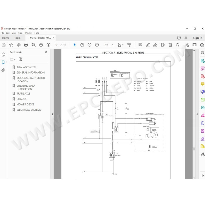
Task: Open the page thumbnails panel icon
Action: click(4, 54)
